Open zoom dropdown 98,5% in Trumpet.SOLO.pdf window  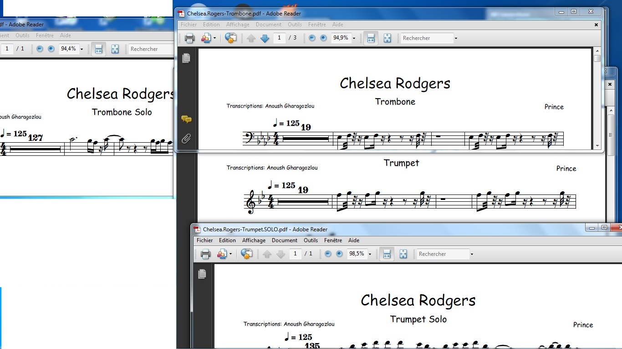(x=370, y=254)
